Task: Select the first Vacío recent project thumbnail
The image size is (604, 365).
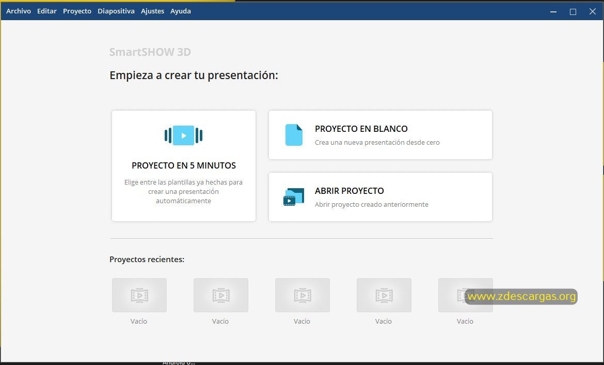Action: [139, 295]
